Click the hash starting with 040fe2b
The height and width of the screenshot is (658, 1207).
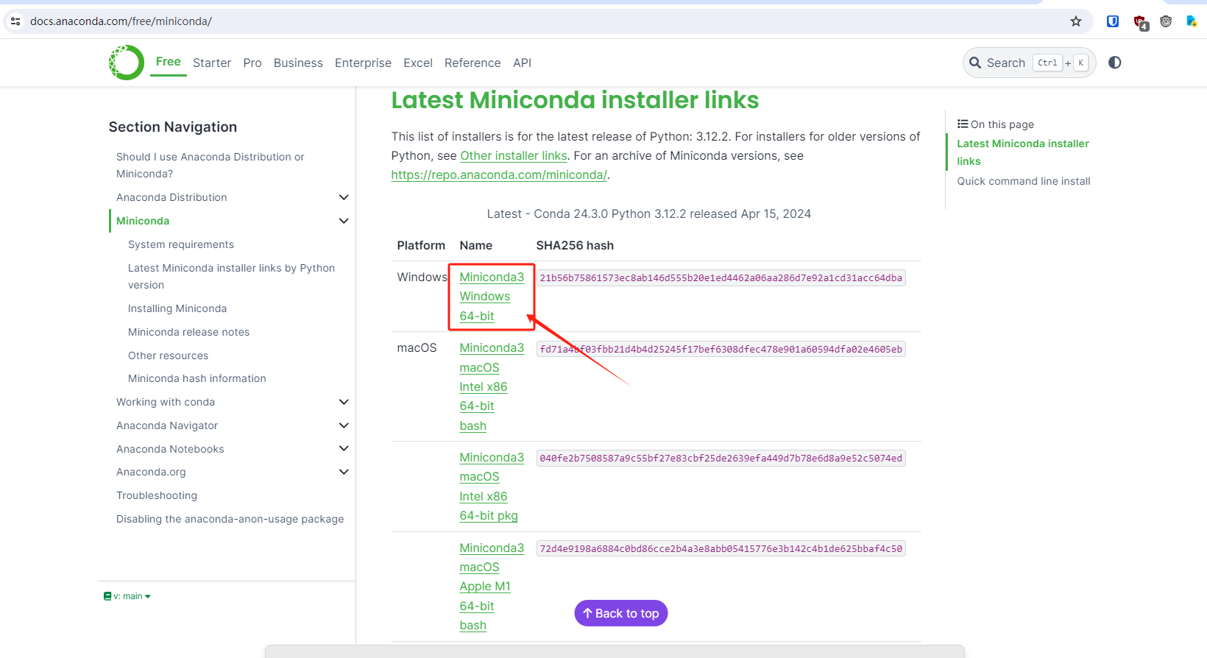[x=721, y=458]
